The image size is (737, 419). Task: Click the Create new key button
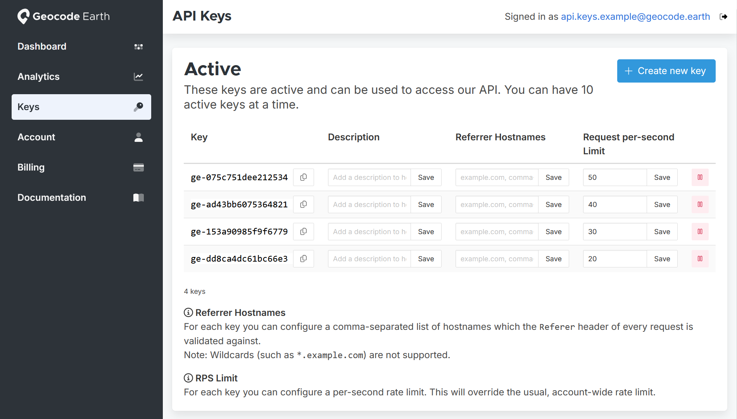tap(666, 71)
